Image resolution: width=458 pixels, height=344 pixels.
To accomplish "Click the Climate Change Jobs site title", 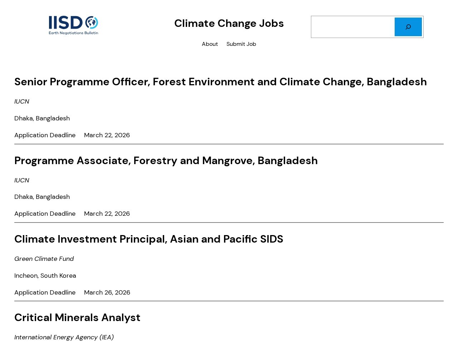I will (229, 23).
